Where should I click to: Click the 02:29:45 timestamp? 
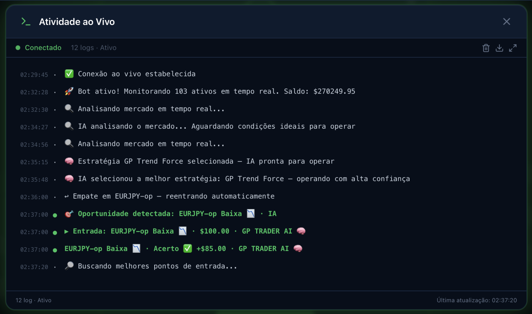pyautogui.click(x=34, y=75)
